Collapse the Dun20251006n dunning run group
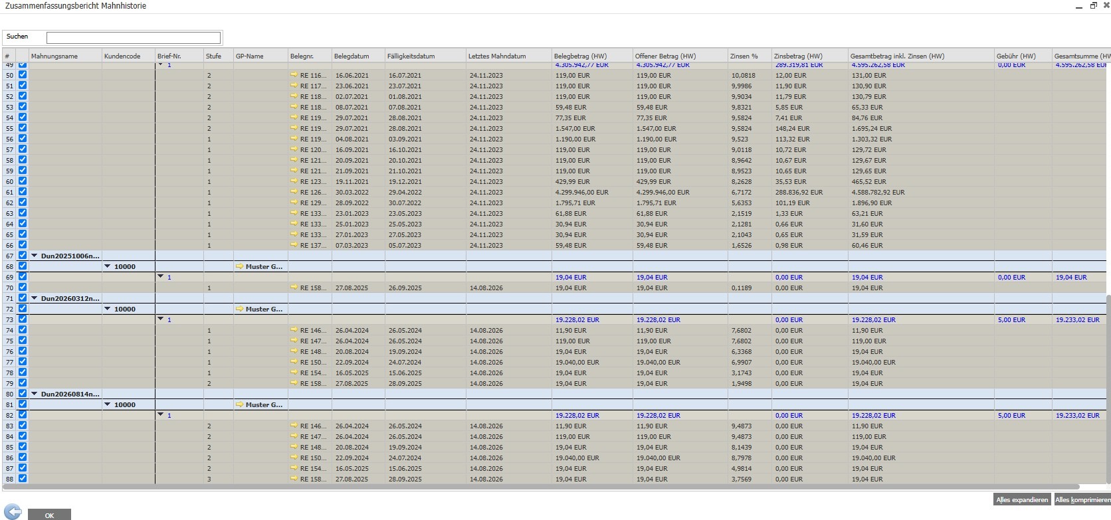Screen dimensions: 1111x520 tap(35, 256)
